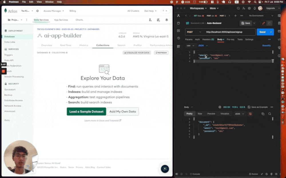
Task: Stop the screen recording red button
Action: (x=3, y=71)
